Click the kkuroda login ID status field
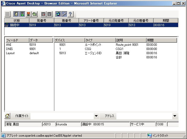187x139 pixels. coord(68,124)
